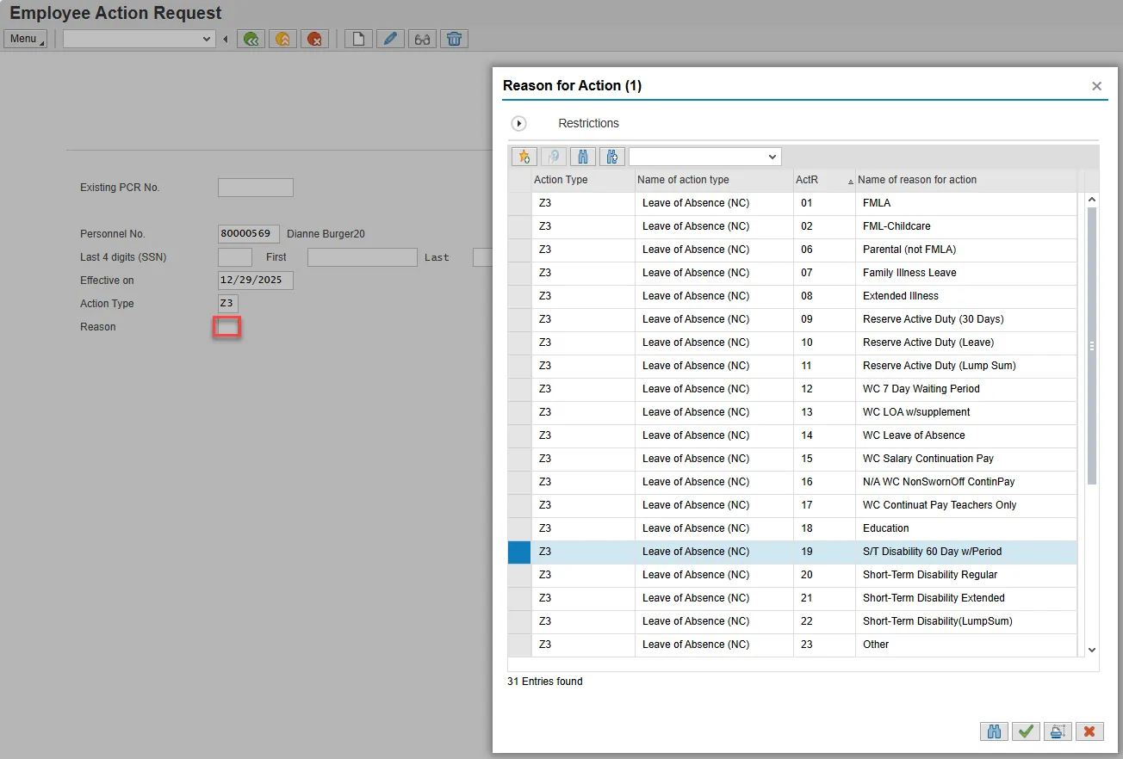Click the green checkmark confirm button

coord(1026,731)
